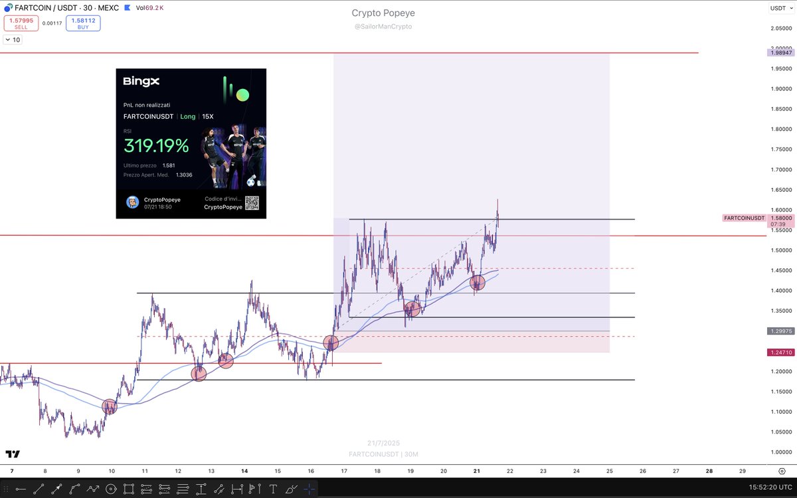Expand the indicators legend showing 10
797x498 pixels.
(x=12, y=40)
